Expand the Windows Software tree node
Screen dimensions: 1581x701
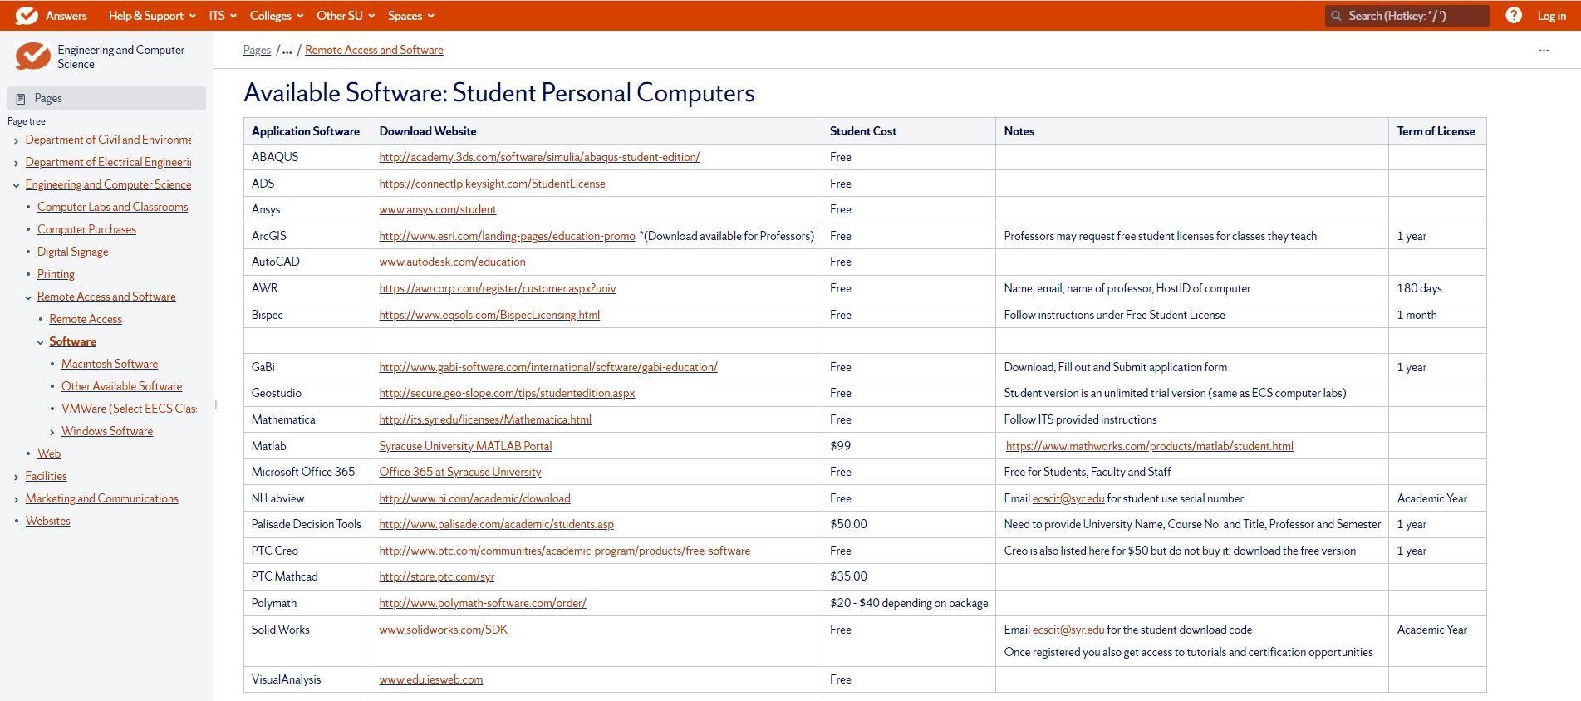point(52,432)
